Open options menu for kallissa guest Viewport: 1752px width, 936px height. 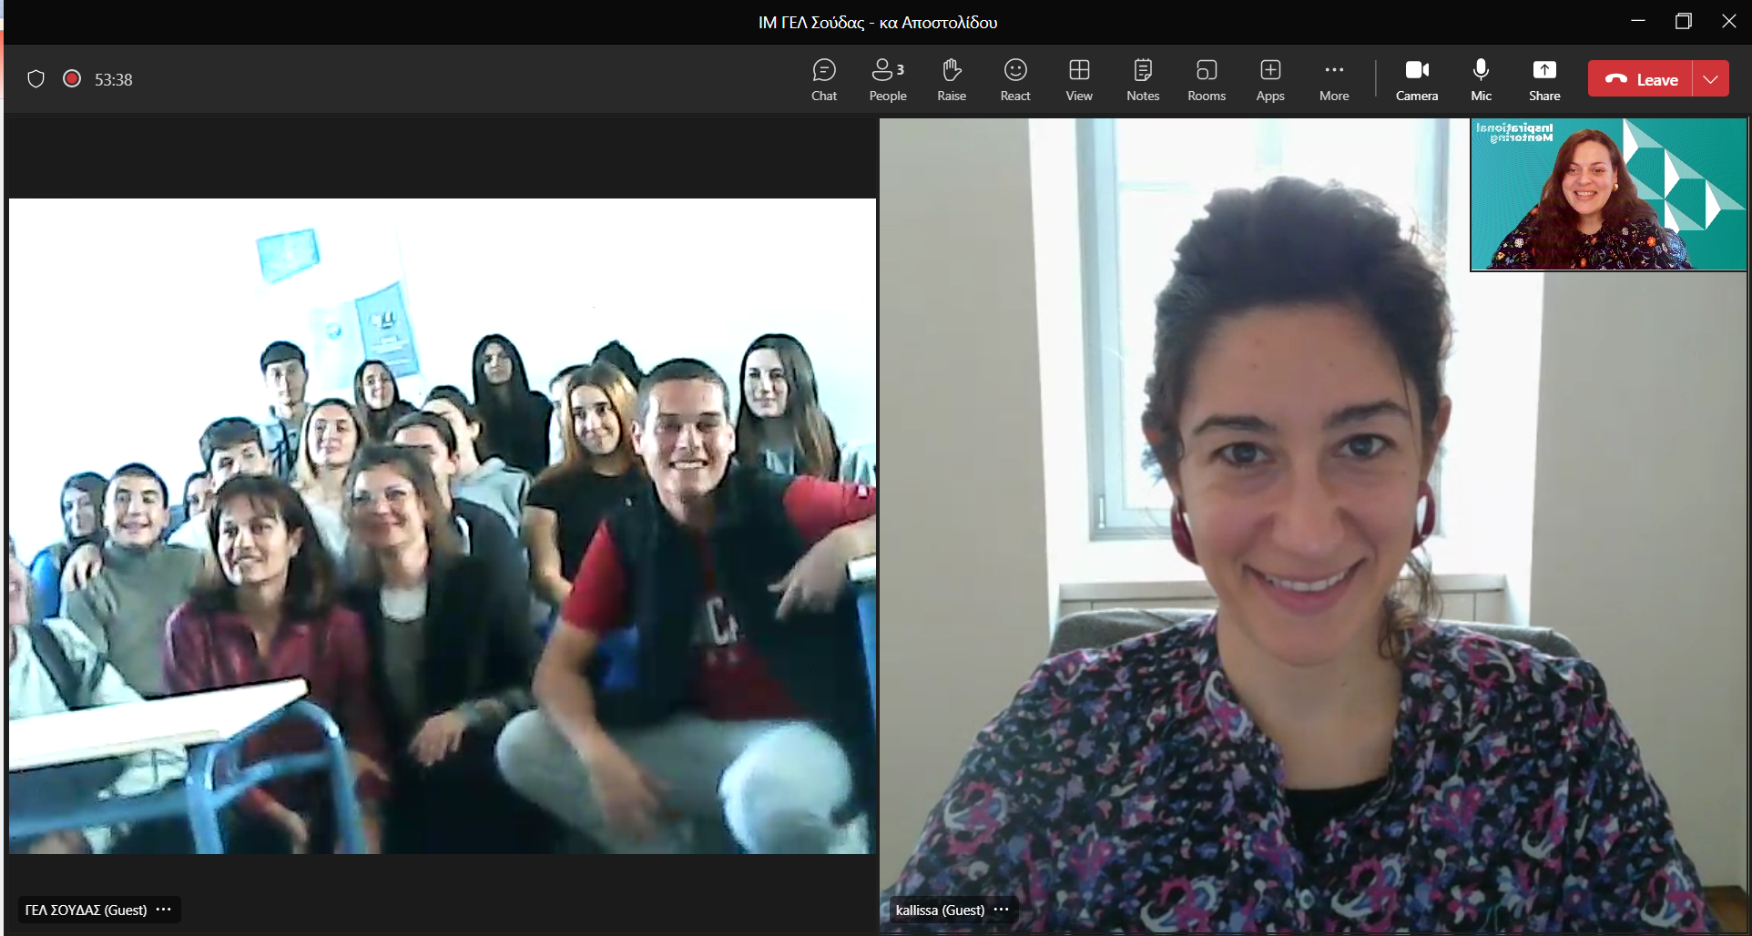(x=1002, y=910)
